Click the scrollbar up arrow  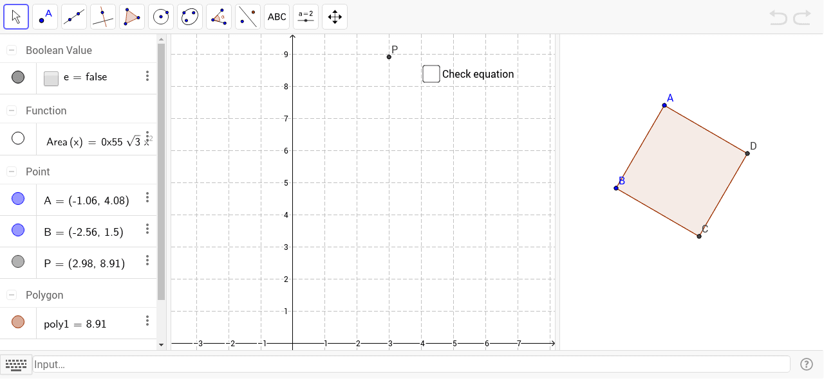[161, 39]
